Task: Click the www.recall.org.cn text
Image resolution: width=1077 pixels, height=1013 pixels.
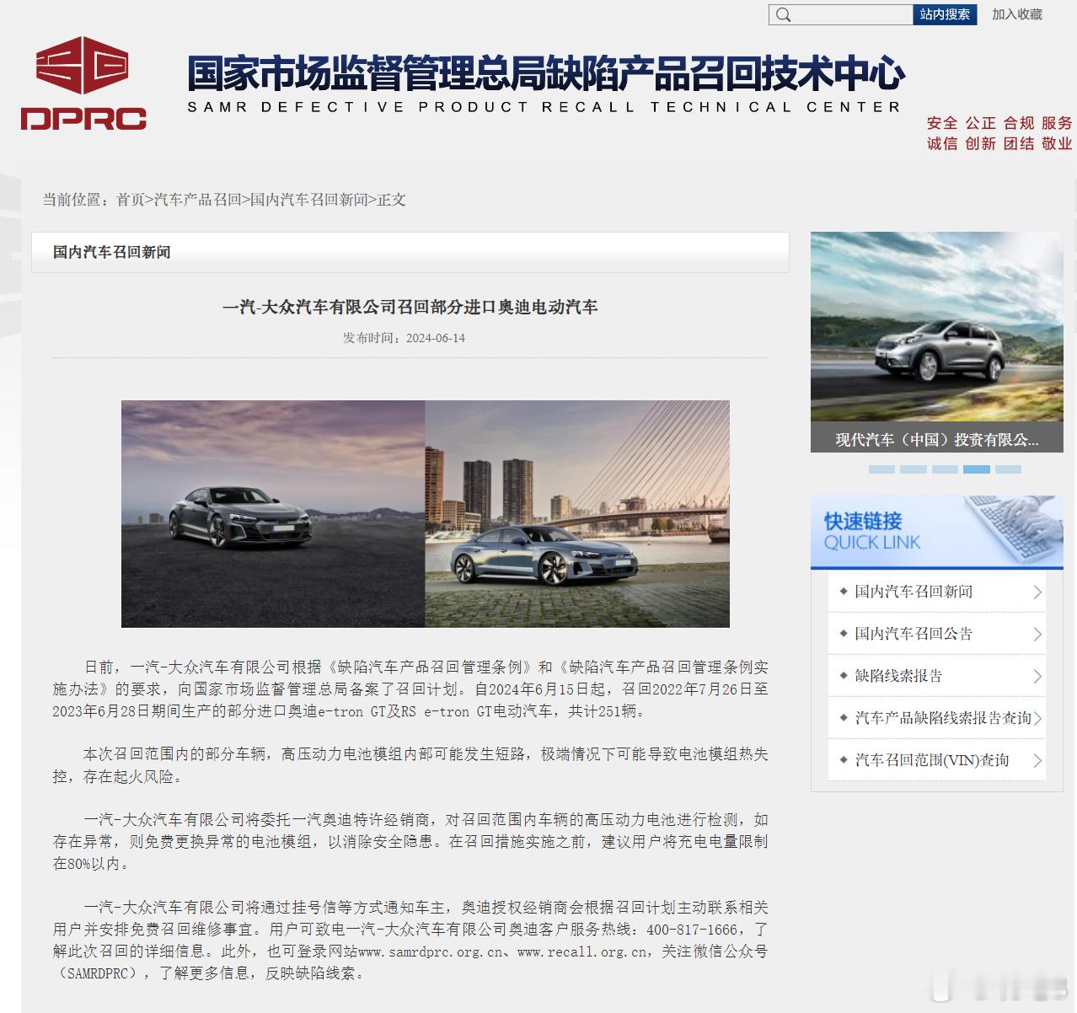Action: pyautogui.click(x=583, y=951)
